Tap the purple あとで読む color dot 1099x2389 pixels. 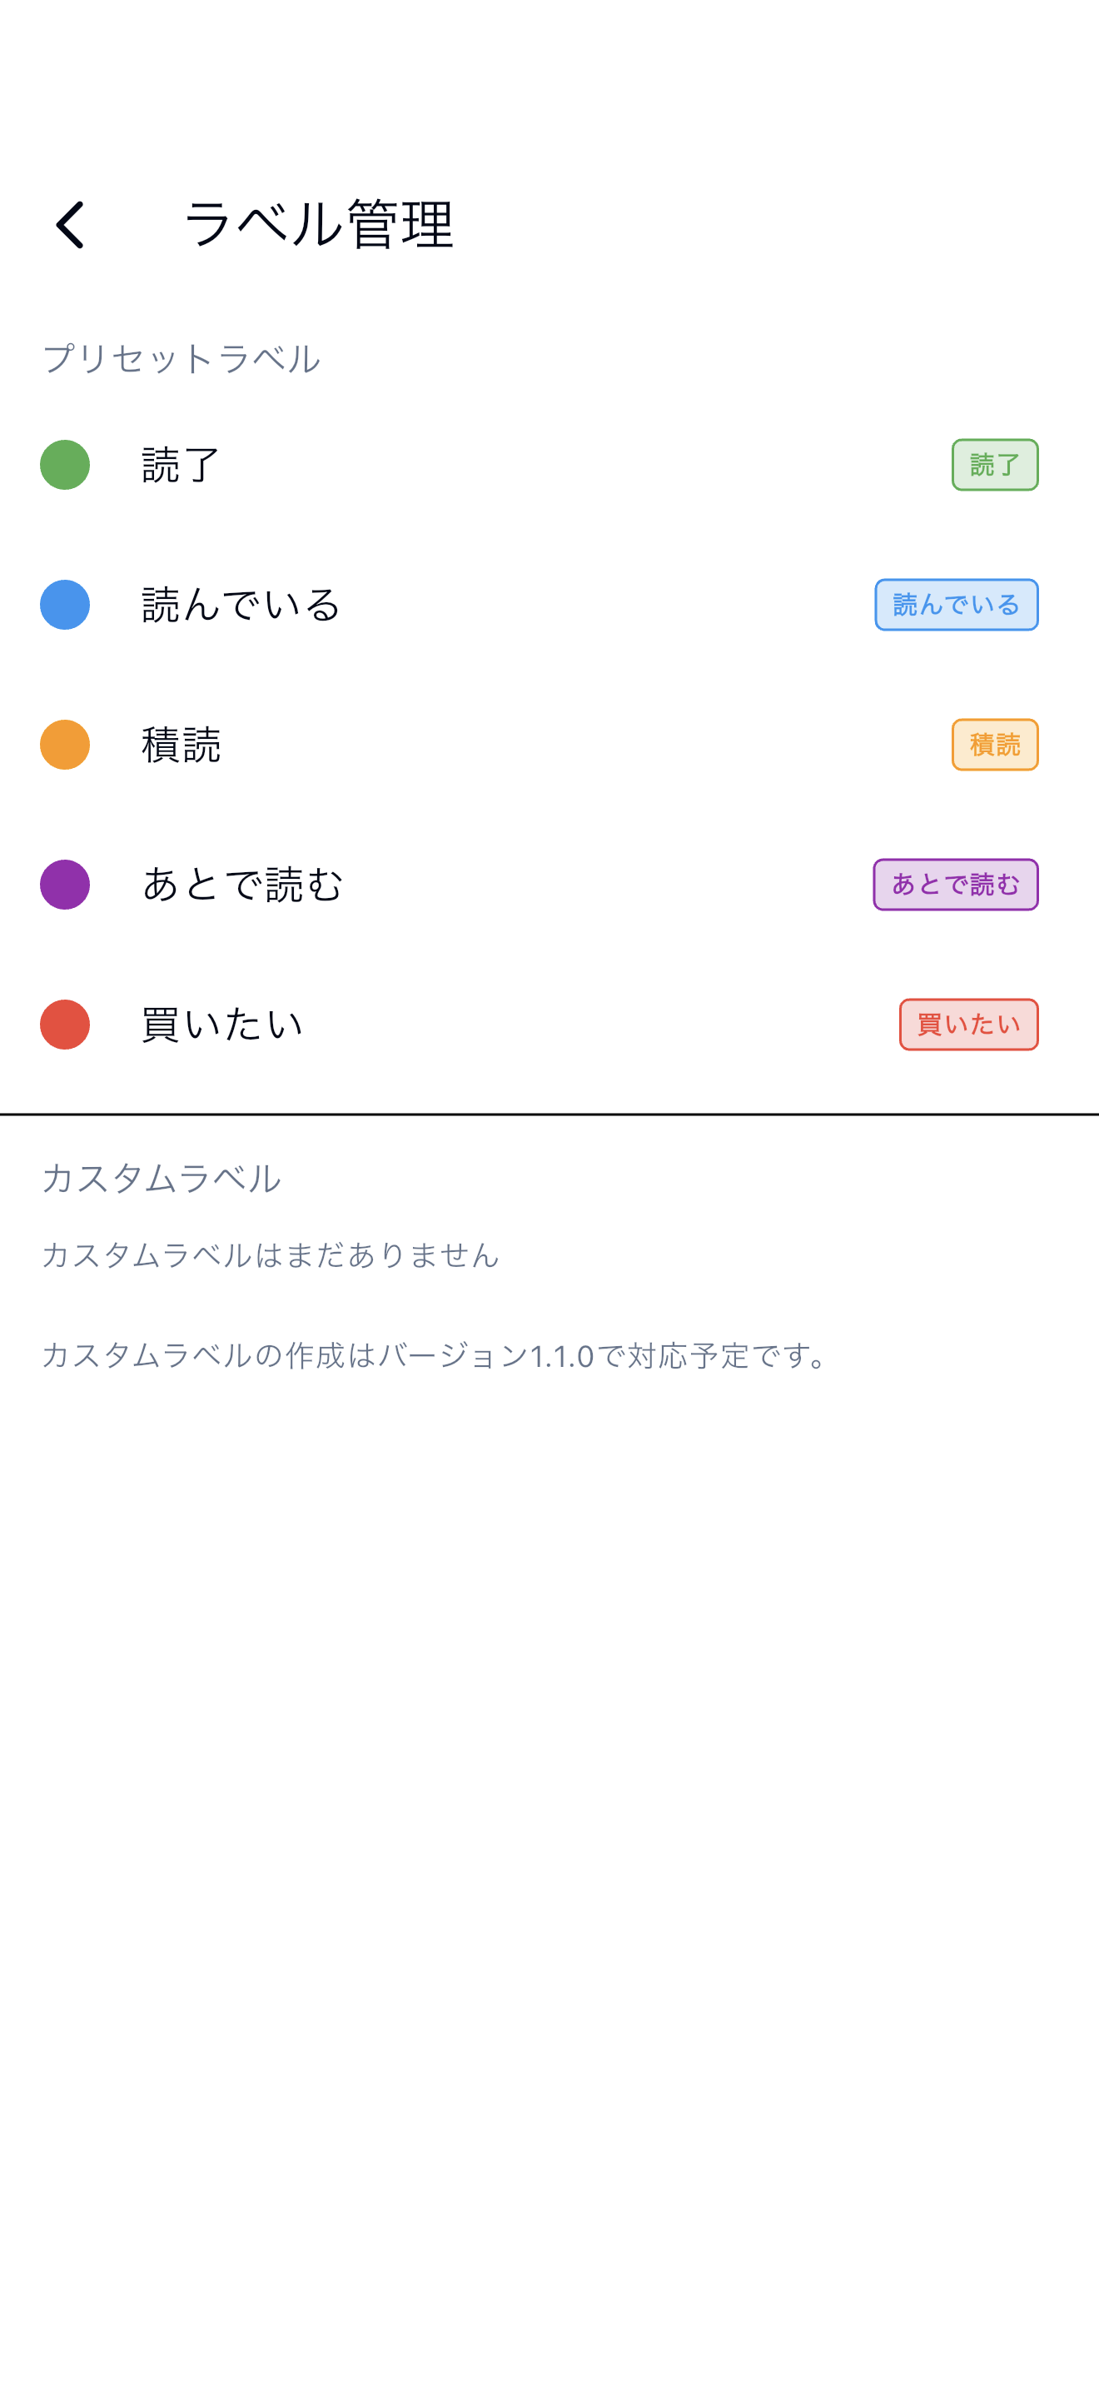click(65, 885)
